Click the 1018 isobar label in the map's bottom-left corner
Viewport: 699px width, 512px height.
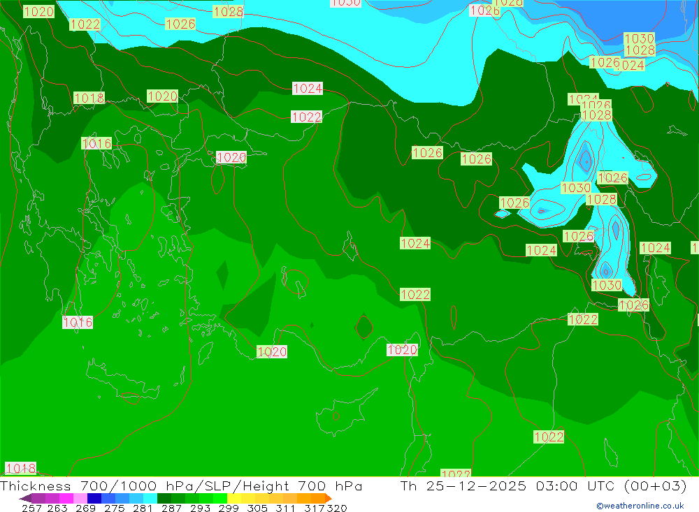click(20, 468)
